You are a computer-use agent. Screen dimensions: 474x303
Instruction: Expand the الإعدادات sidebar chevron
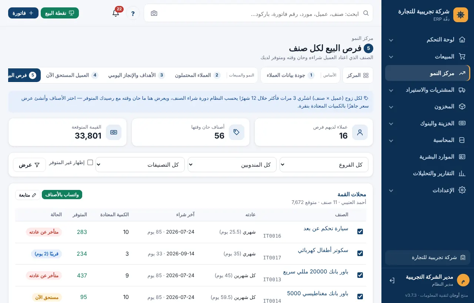tap(391, 191)
